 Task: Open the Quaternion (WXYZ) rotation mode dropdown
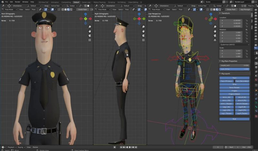pos(234,45)
